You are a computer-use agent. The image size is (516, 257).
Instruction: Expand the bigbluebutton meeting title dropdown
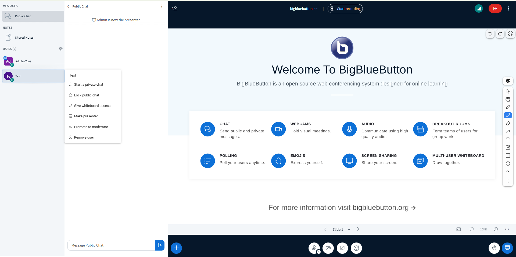click(x=304, y=9)
